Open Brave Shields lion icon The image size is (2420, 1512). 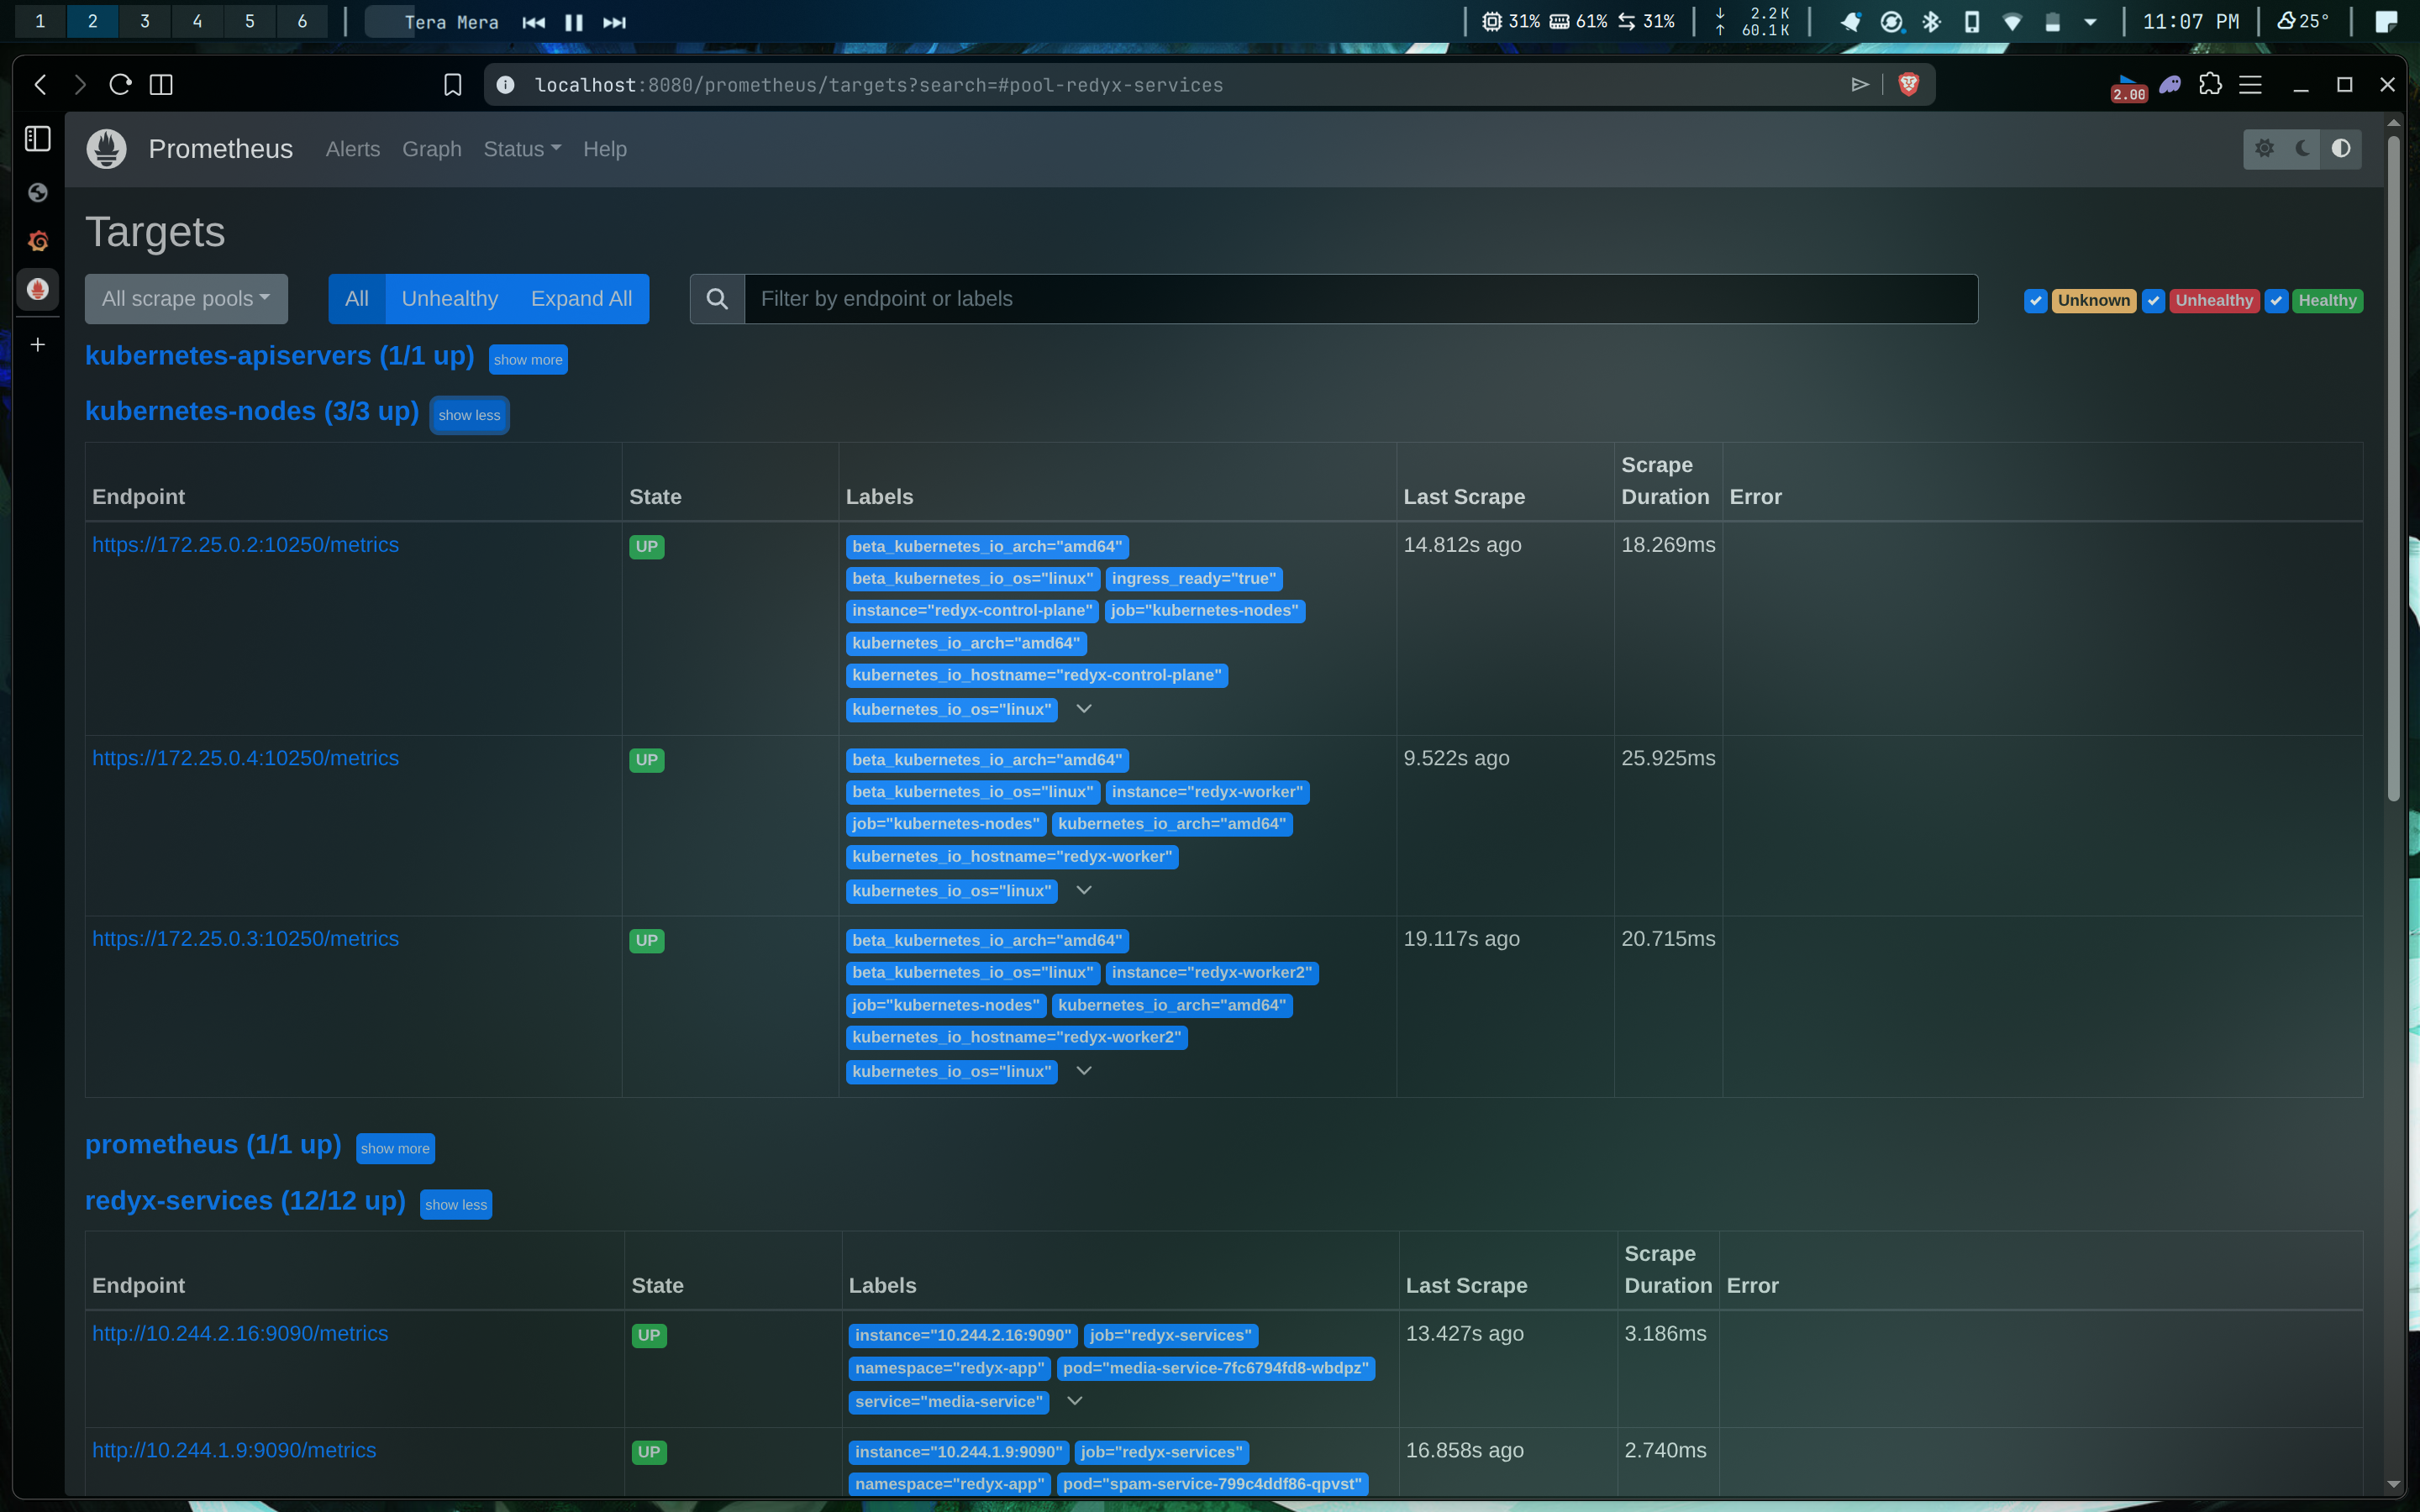(x=1908, y=85)
